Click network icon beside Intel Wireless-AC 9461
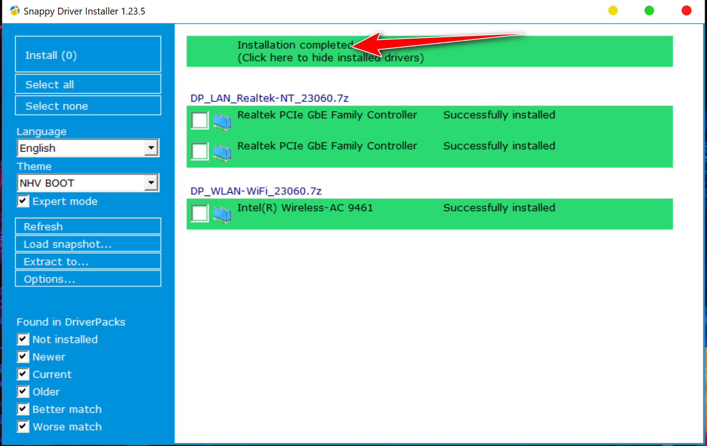707x446 pixels. tap(222, 214)
